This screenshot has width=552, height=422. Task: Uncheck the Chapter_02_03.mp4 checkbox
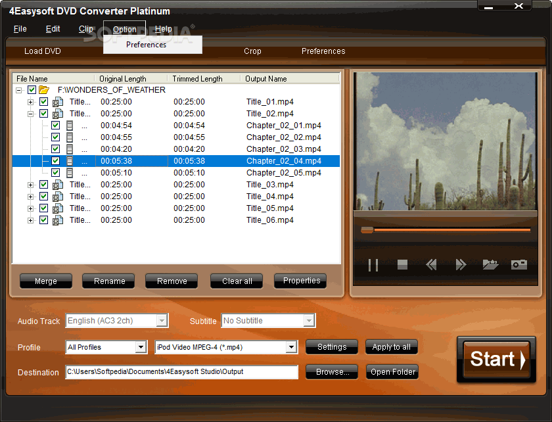(x=56, y=149)
